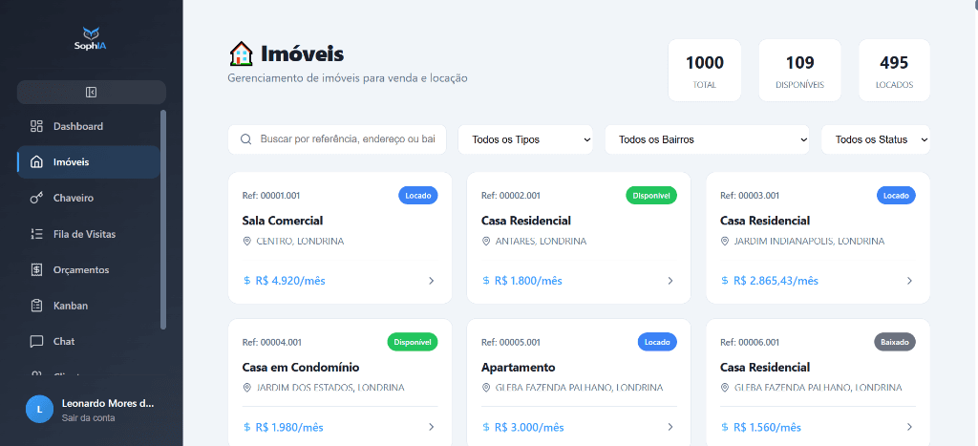Viewport: 978px width, 446px height.
Task: Open the Todos os Status dropdown
Action: click(875, 139)
